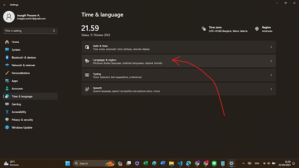Click the chevron on the Speech row
The height and width of the screenshot is (168, 299).
pos(271,89)
